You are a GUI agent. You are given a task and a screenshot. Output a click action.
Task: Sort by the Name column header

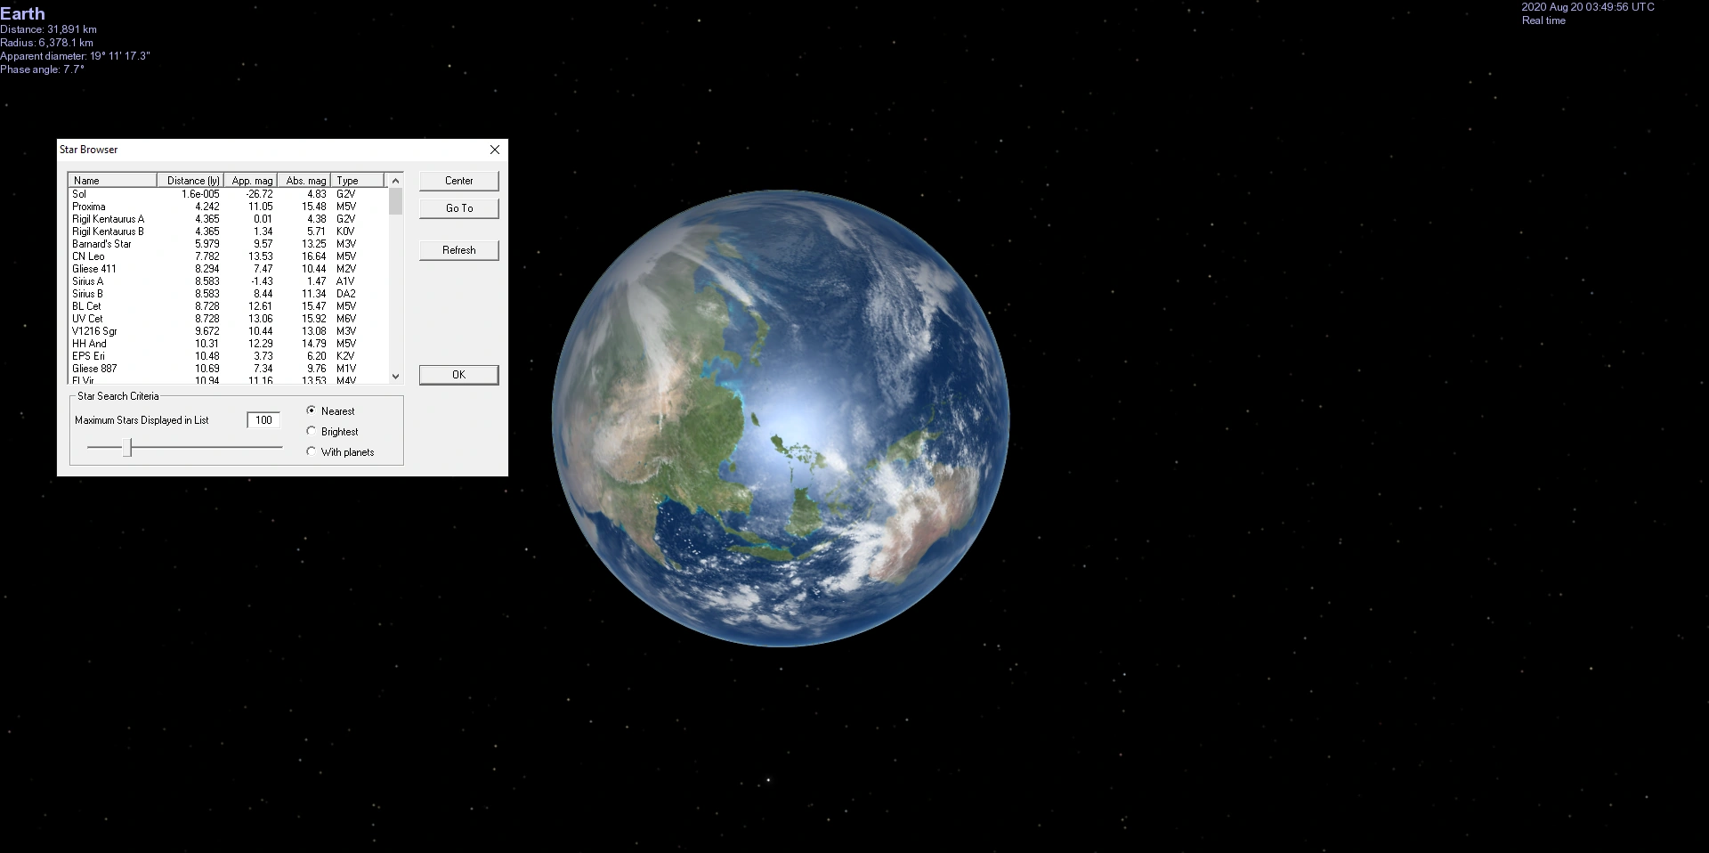click(x=113, y=181)
